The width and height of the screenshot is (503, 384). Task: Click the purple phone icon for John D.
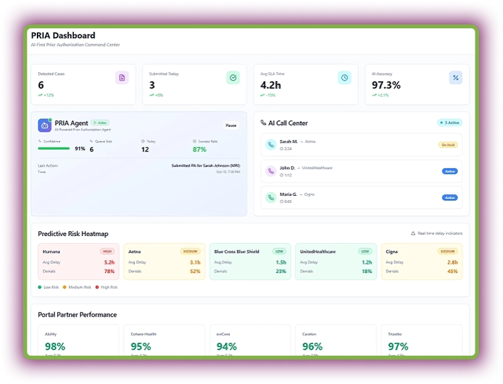(270, 171)
